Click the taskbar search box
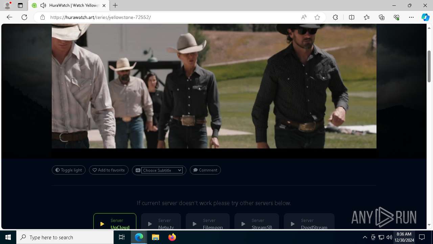Viewport: 433px width, 244px height. (65, 237)
